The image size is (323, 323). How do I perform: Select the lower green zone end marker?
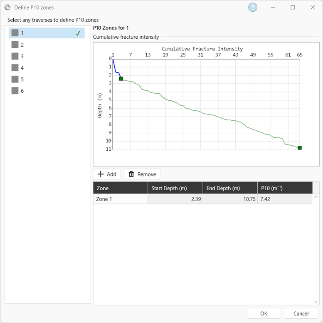point(300,148)
